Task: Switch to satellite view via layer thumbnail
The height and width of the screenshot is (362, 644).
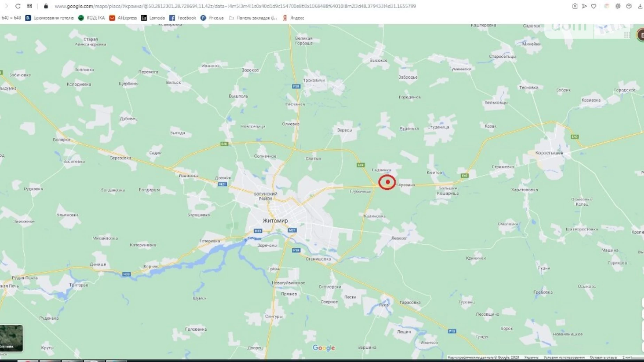Action: [11, 338]
